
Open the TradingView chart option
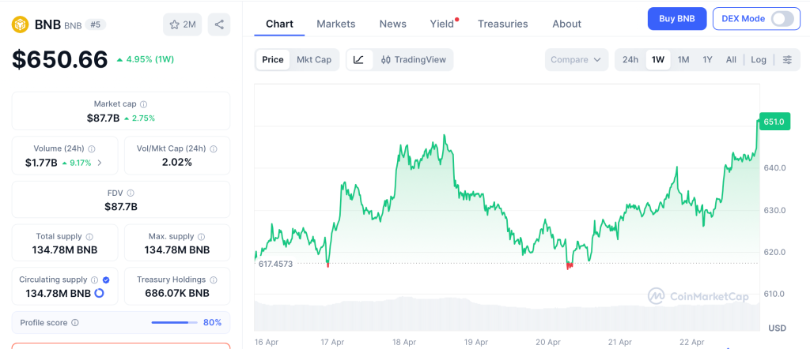[x=413, y=59]
